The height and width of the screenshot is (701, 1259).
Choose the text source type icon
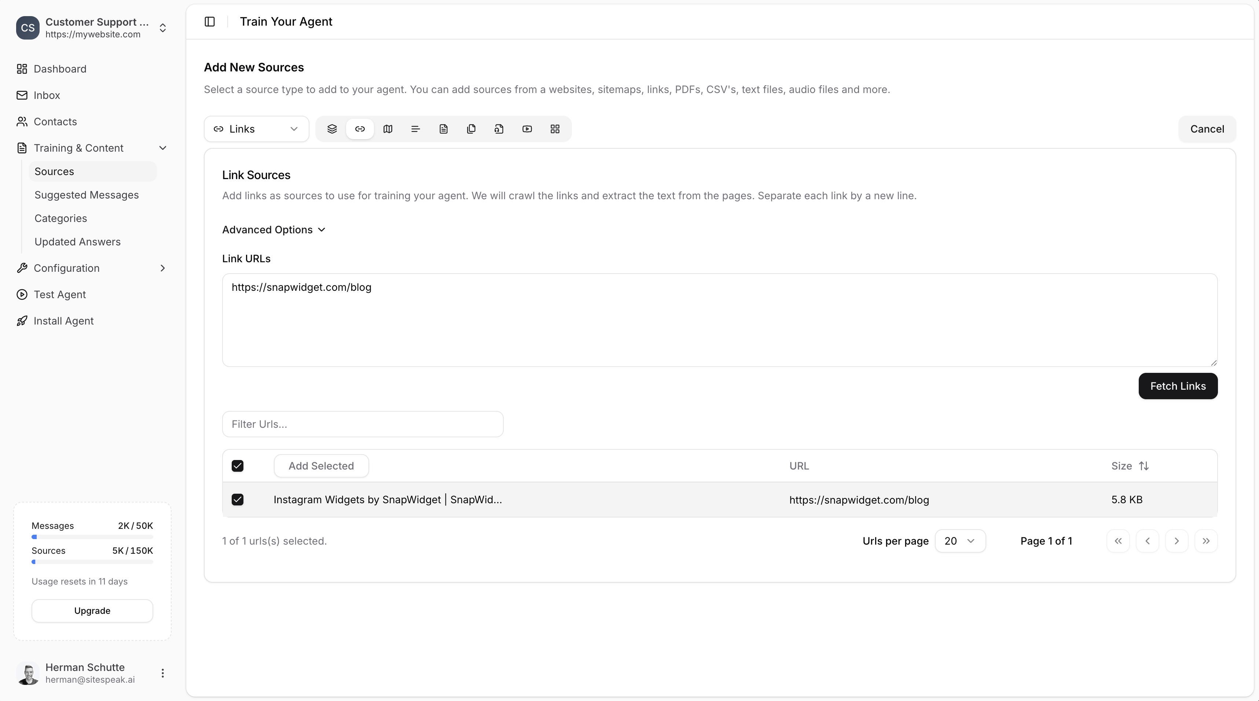(415, 129)
